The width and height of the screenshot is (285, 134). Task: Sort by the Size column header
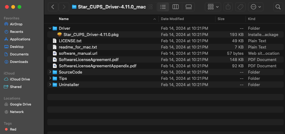[x=221, y=19]
